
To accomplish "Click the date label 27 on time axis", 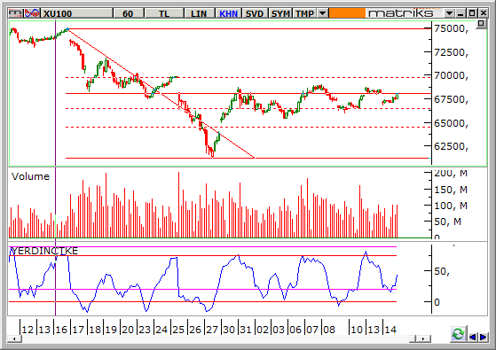I will (x=212, y=330).
